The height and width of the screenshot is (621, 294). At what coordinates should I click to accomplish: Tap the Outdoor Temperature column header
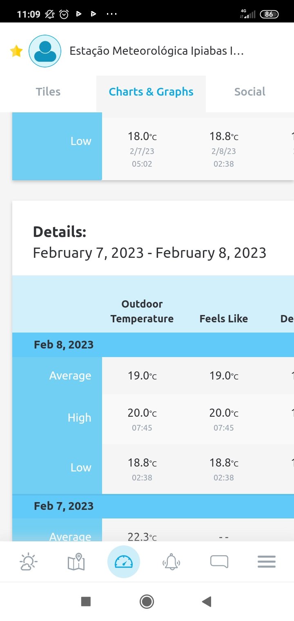142,311
